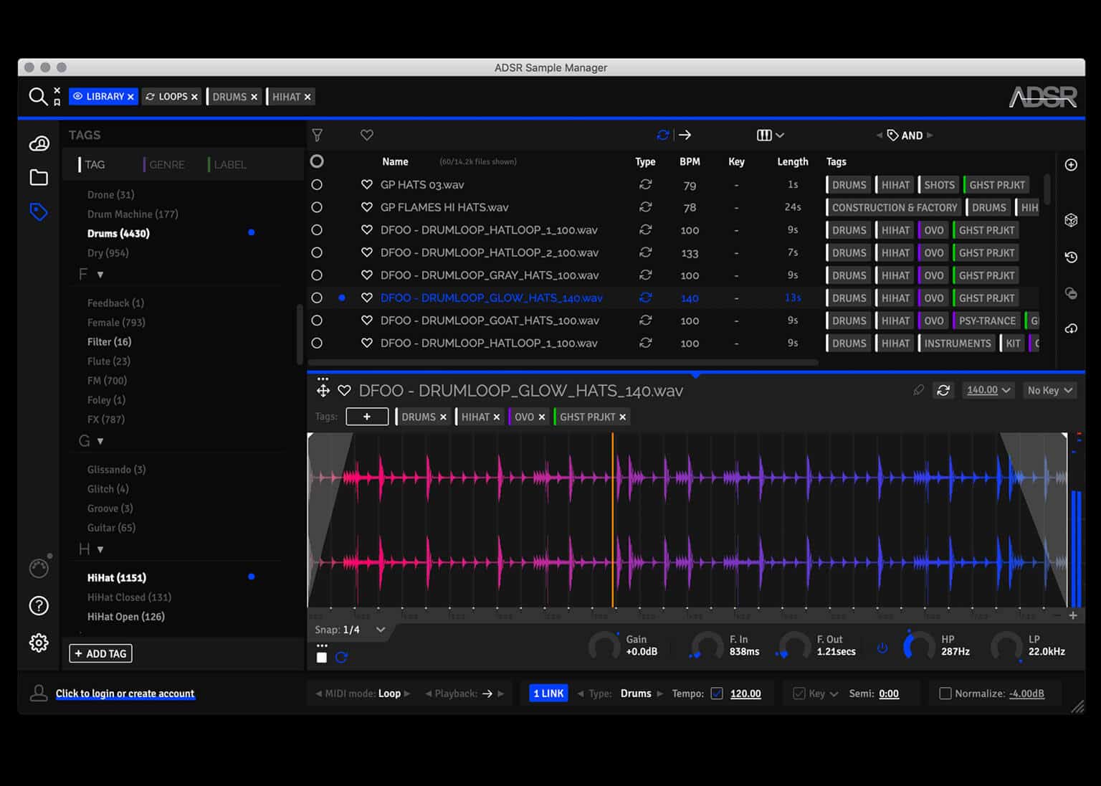Switch to the LABEL tab
The width and height of the screenshot is (1101, 786).
(x=228, y=164)
